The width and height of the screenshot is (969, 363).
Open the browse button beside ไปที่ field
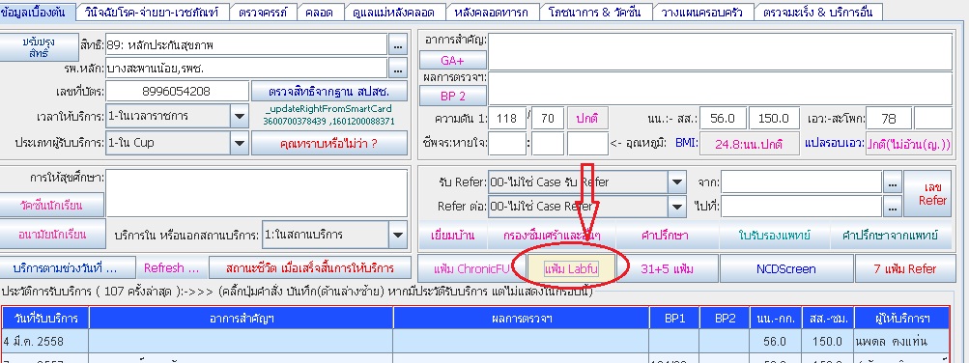892,207
